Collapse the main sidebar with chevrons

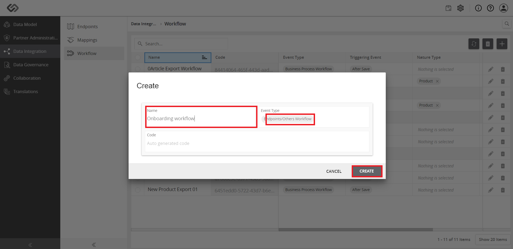click(x=30, y=245)
